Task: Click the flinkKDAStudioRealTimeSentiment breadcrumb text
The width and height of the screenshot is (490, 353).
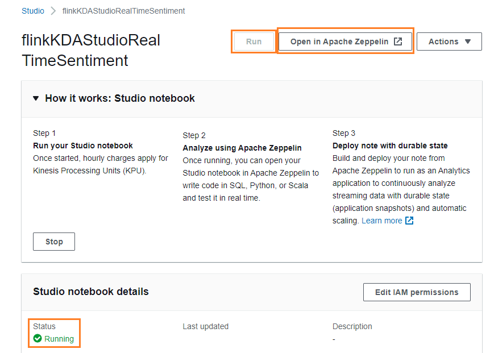Action: click(123, 11)
